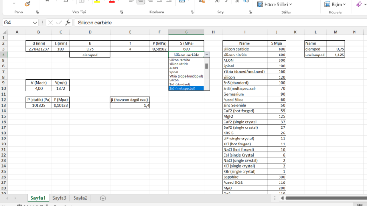This screenshot has width=367, height=206.
Task: Click the yellow fill color bucket
Action: pos(97,1)
